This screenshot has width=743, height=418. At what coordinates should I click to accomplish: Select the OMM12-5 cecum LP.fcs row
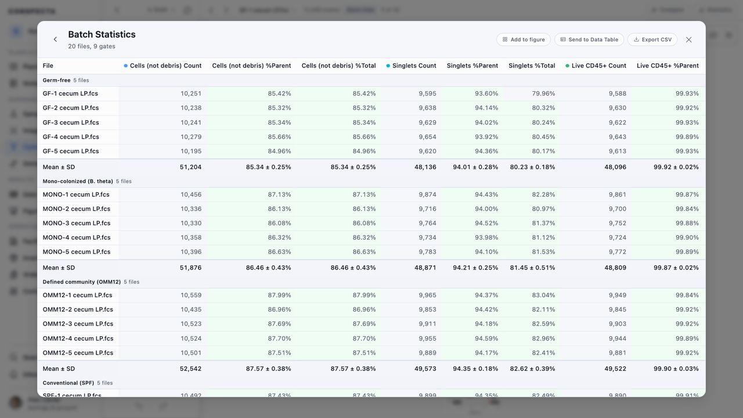(x=371, y=353)
